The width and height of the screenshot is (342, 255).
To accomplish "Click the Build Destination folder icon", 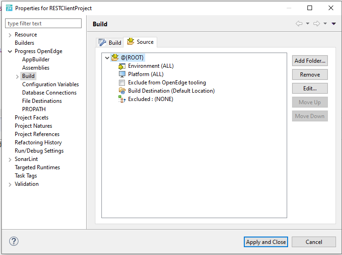I will [122, 91].
